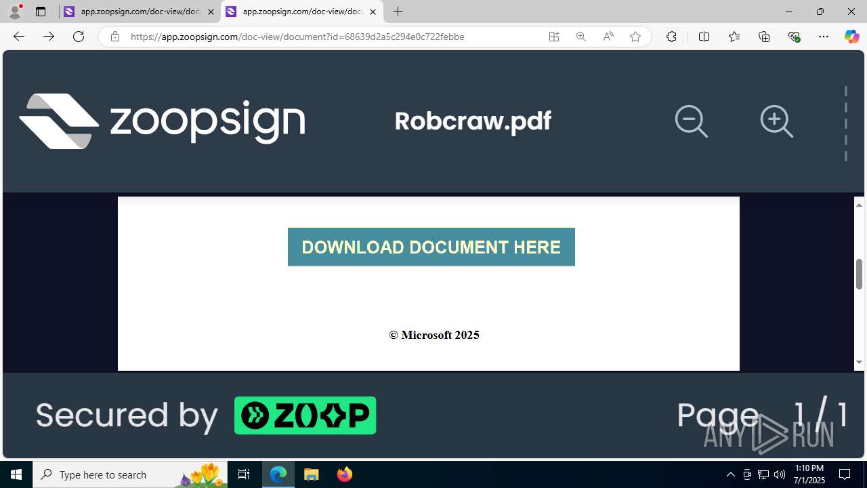Click the Page 1/1 indicator
The height and width of the screenshot is (488, 867).
[763, 414]
